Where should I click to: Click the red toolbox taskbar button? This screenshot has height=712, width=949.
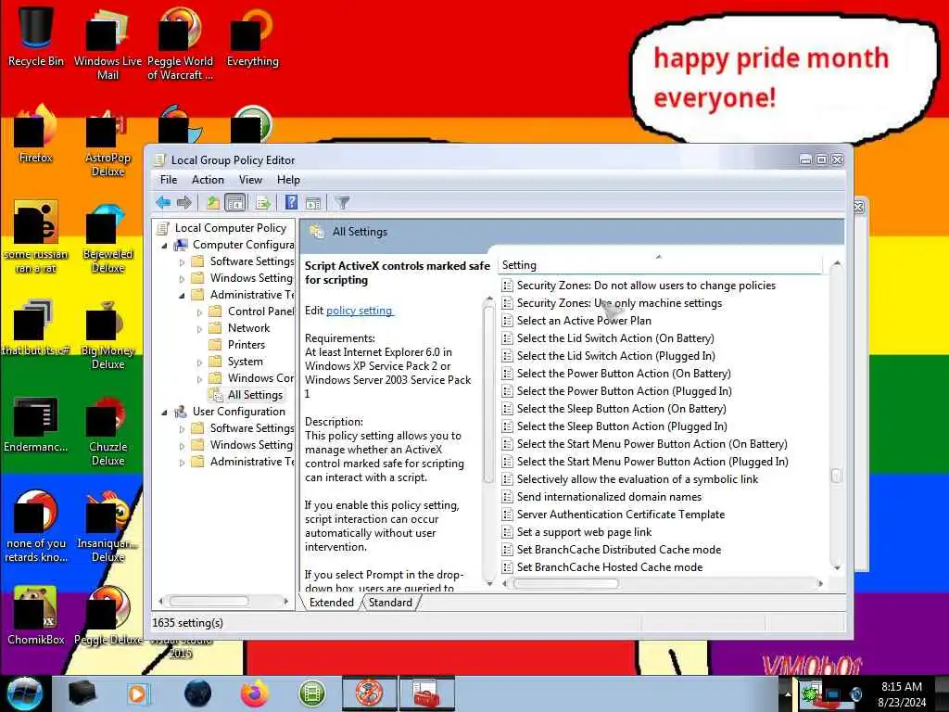pos(426,693)
